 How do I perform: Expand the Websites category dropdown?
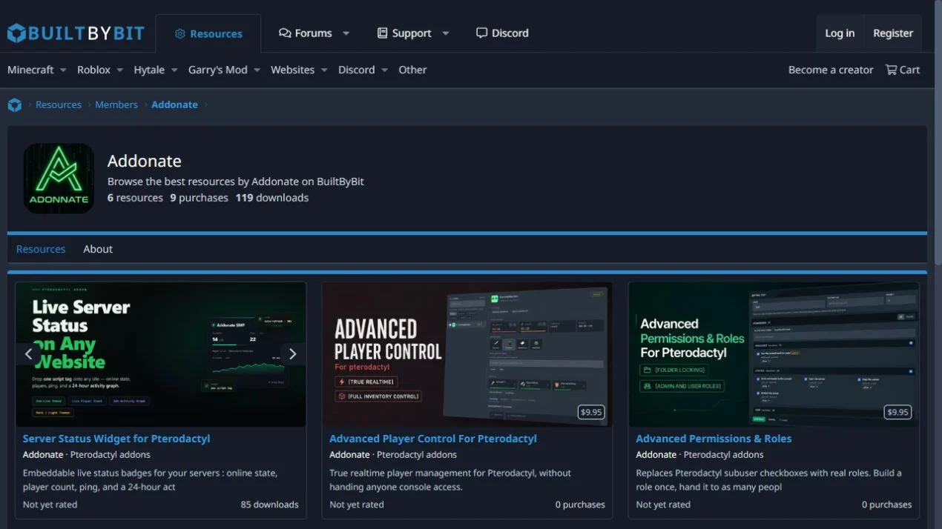point(324,70)
